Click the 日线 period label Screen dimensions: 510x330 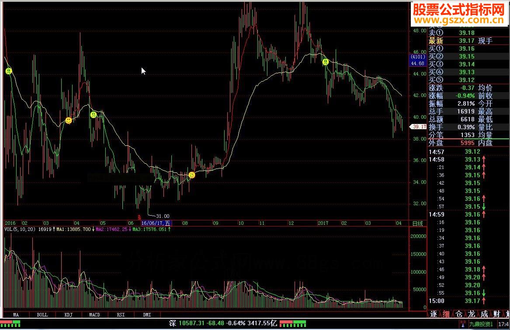click(x=418, y=223)
